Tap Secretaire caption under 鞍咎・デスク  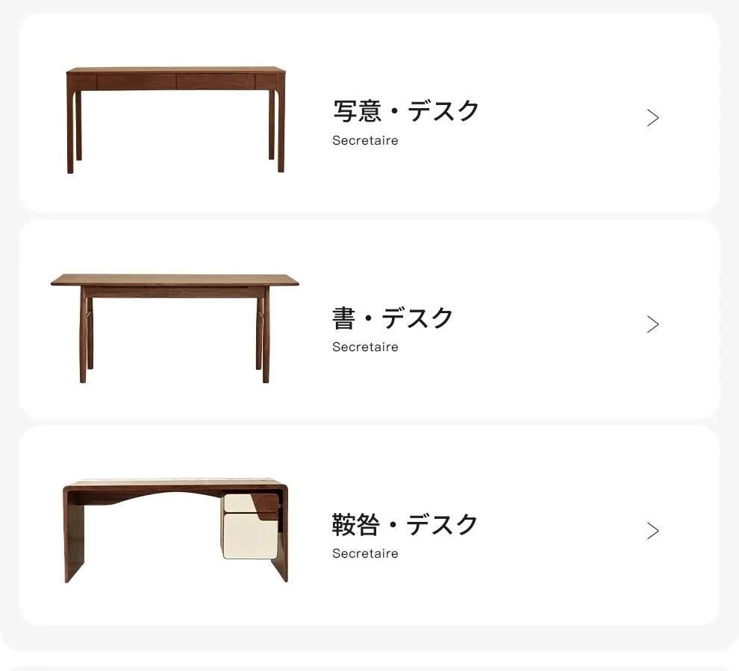365,553
